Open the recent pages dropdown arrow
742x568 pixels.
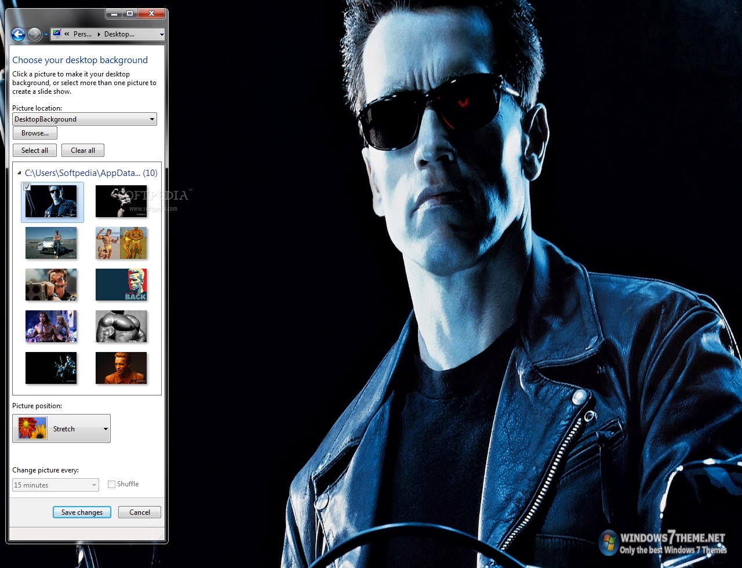pos(46,35)
